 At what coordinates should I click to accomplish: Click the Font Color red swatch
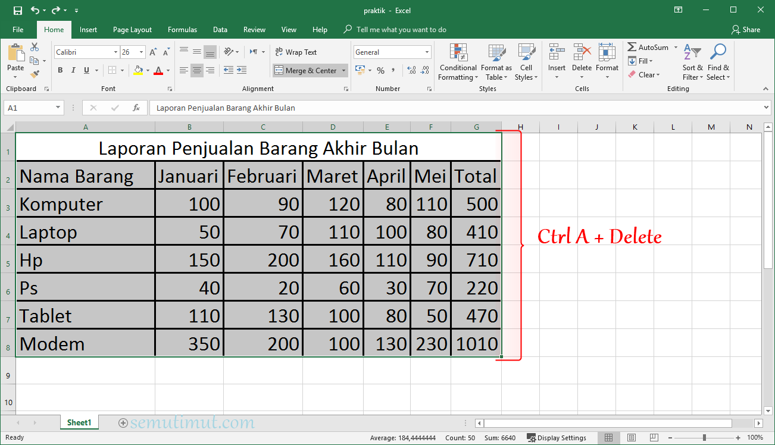point(158,70)
